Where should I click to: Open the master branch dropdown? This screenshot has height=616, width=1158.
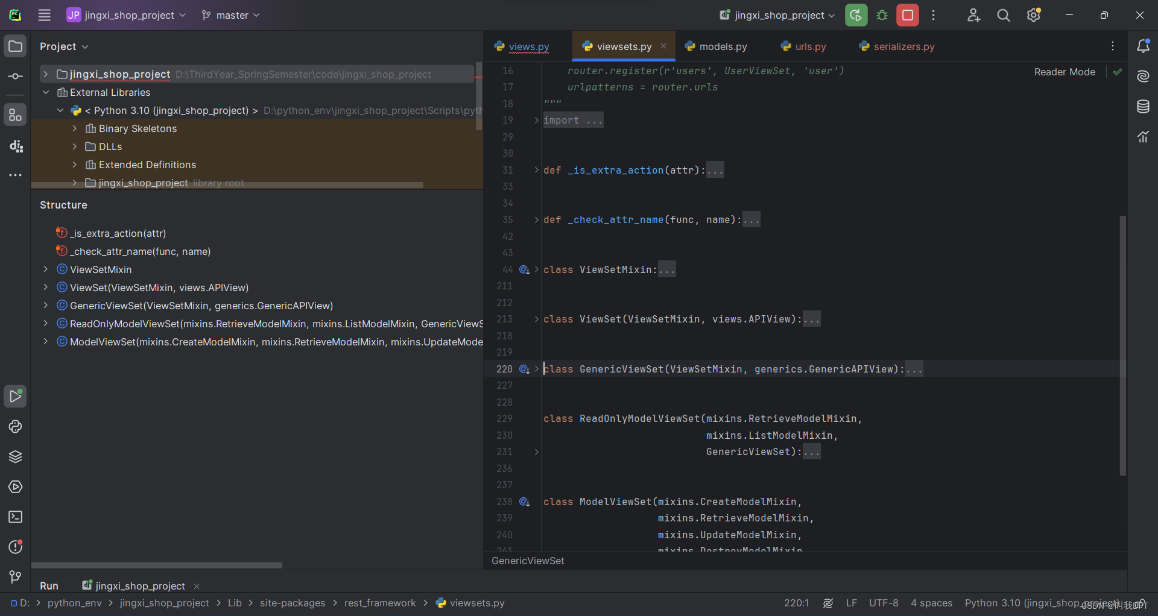pos(231,15)
